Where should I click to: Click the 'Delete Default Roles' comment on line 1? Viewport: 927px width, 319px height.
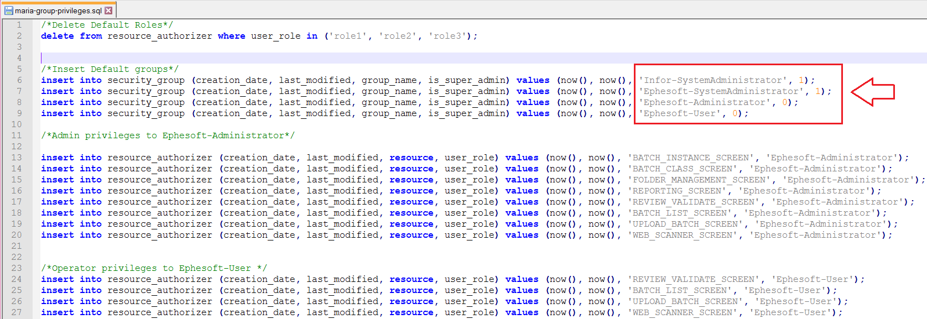click(x=107, y=25)
